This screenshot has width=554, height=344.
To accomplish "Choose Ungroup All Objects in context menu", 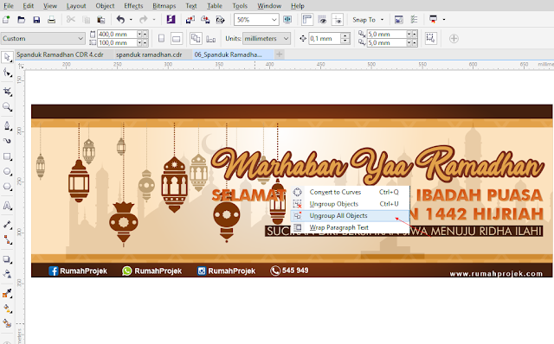I will (x=350, y=215).
